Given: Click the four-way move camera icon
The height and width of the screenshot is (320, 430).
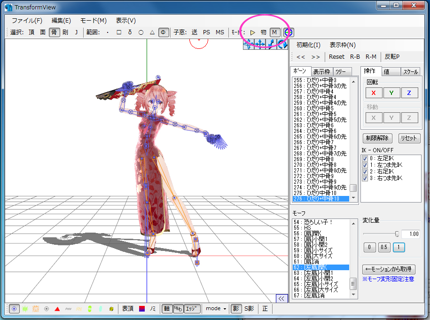Looking at the screenshot, I should click(x=259, y=44).
